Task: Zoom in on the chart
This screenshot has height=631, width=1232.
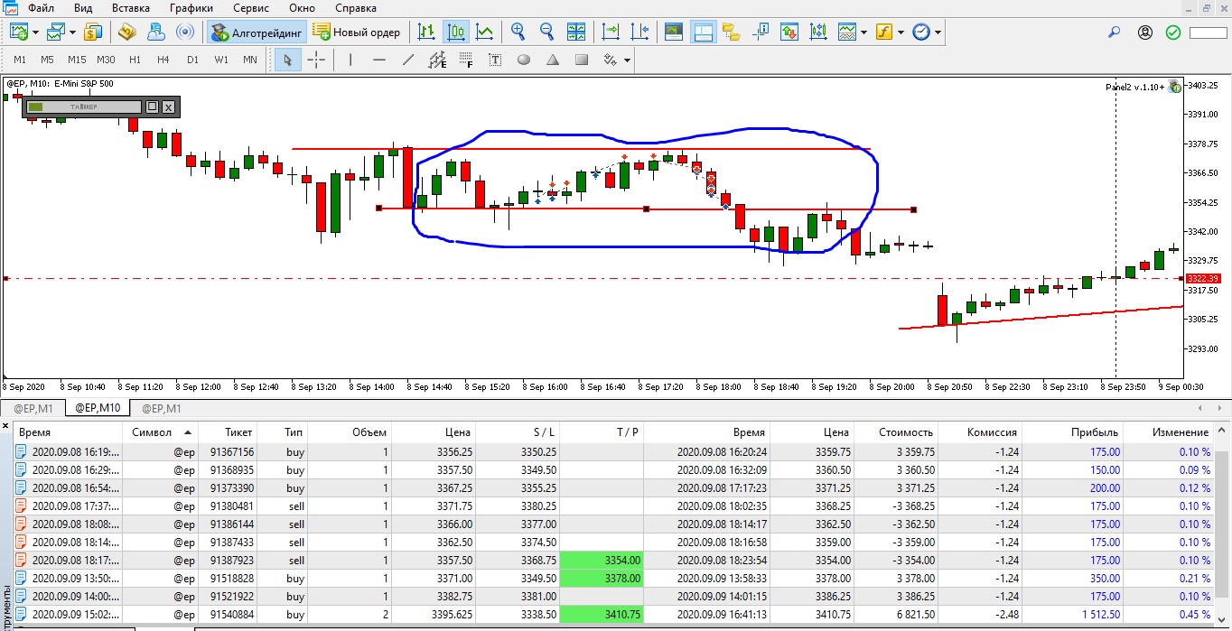Action: [x=518, y=32]
